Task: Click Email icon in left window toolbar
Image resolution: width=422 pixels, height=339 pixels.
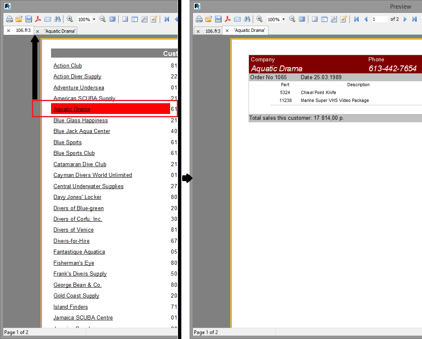Action: click(x=48, y=19)
